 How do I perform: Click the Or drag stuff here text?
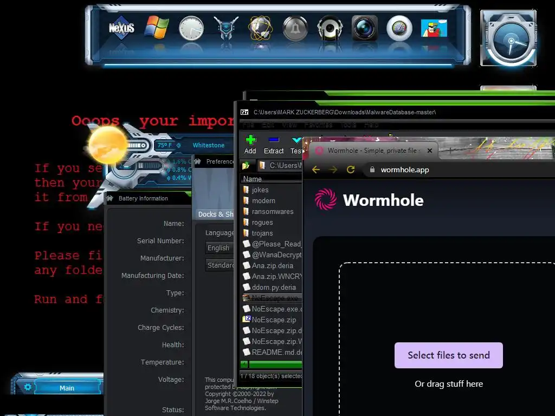(448, 384)
